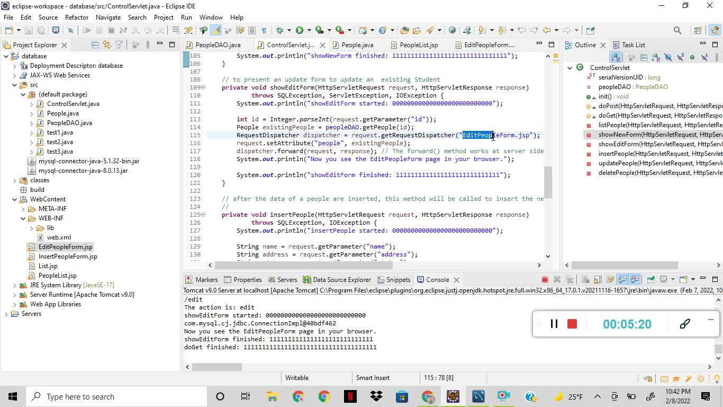Open the Run button dropdown arrow

309,30
